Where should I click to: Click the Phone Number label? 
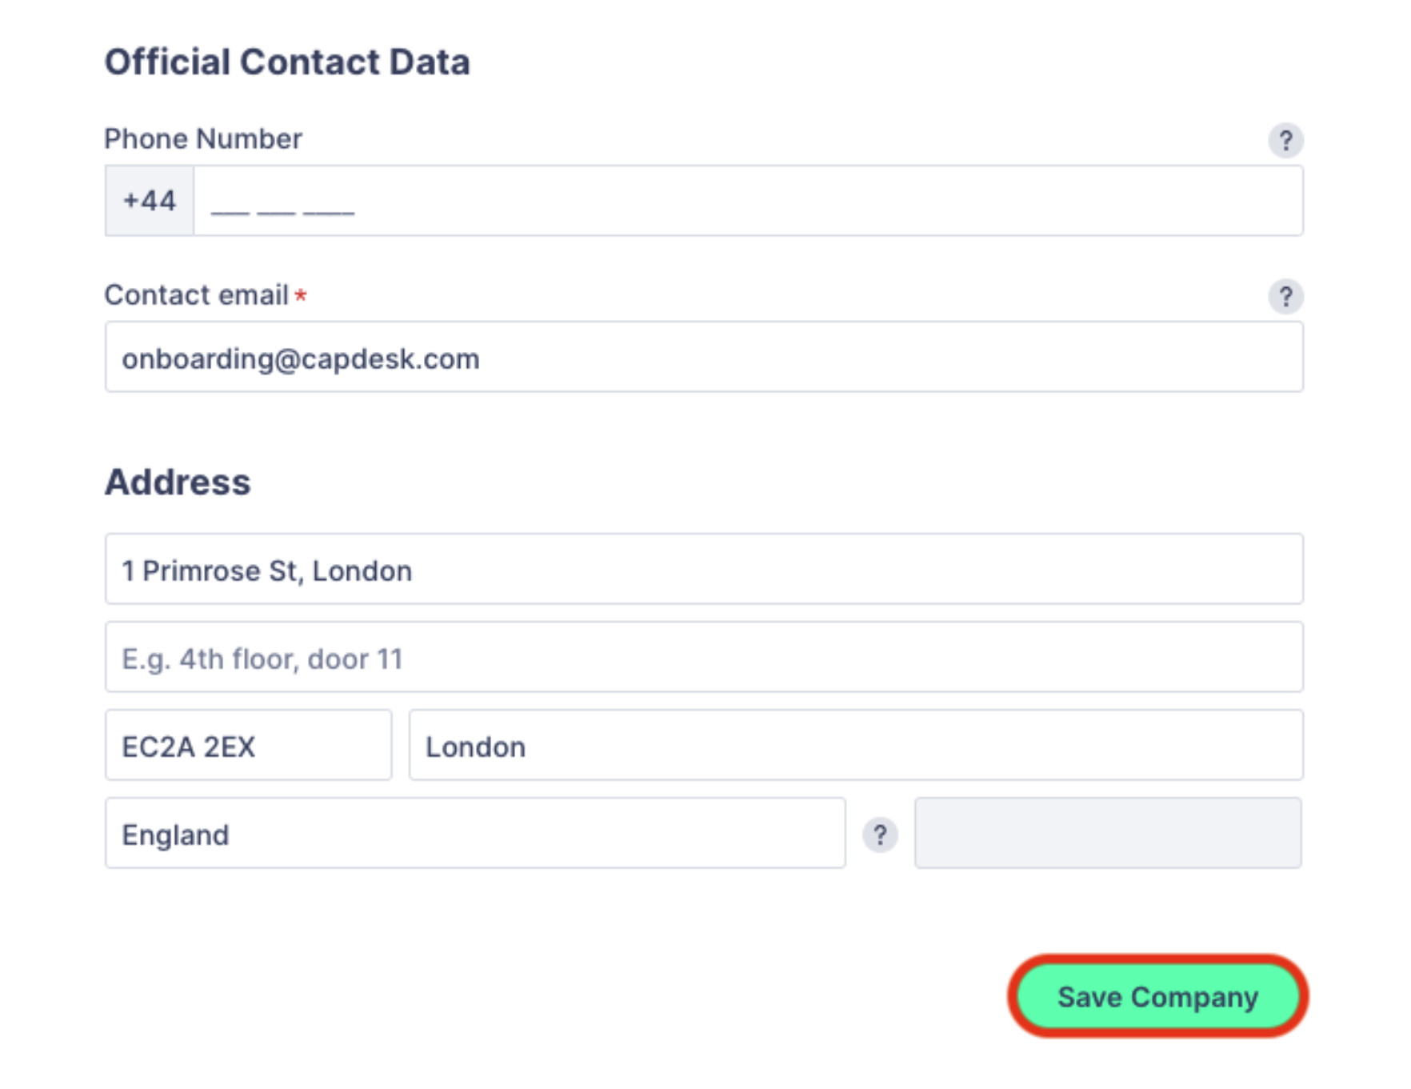[x=203, y=139]
